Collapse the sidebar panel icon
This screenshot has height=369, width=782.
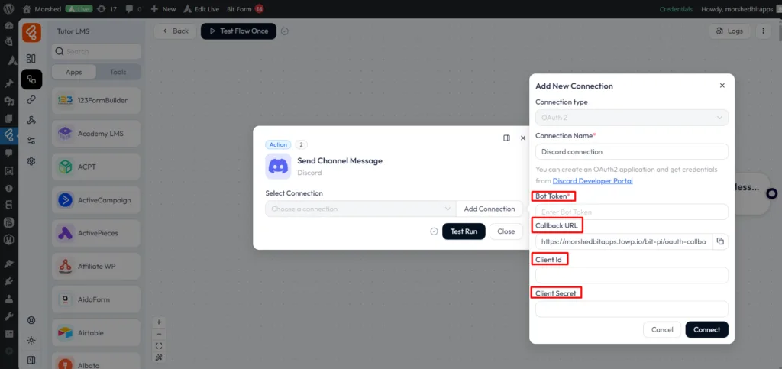point(31,360)
